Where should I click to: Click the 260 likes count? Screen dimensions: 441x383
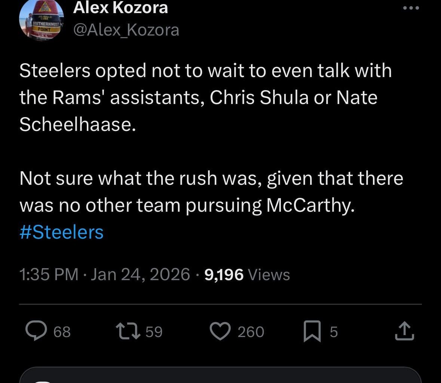[x=251, y=332]
